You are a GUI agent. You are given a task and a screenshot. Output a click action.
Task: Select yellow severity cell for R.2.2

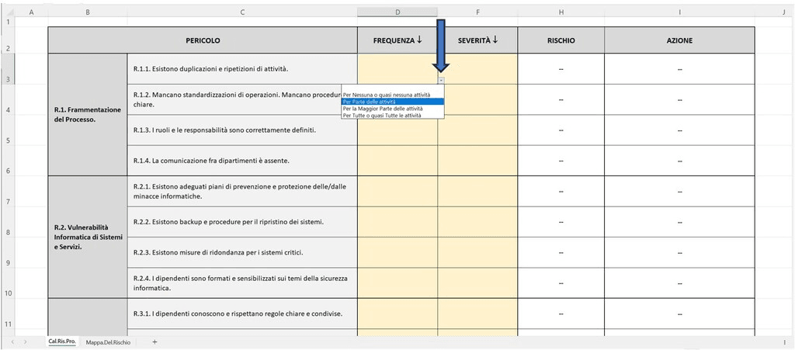click(477, 222)
